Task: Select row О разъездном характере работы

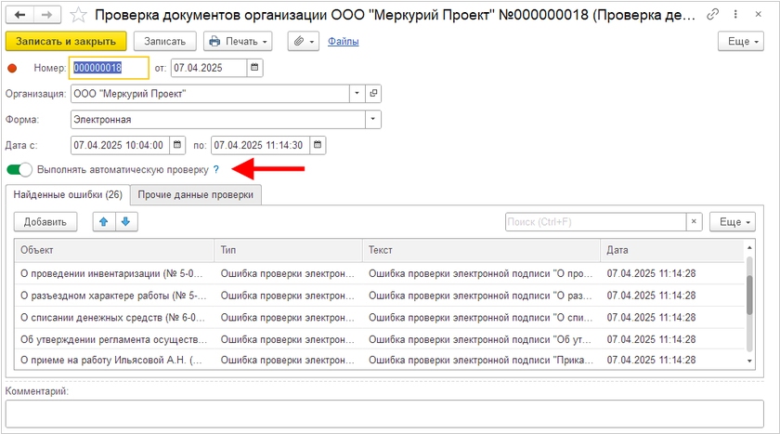Action: tap(380, 296)
